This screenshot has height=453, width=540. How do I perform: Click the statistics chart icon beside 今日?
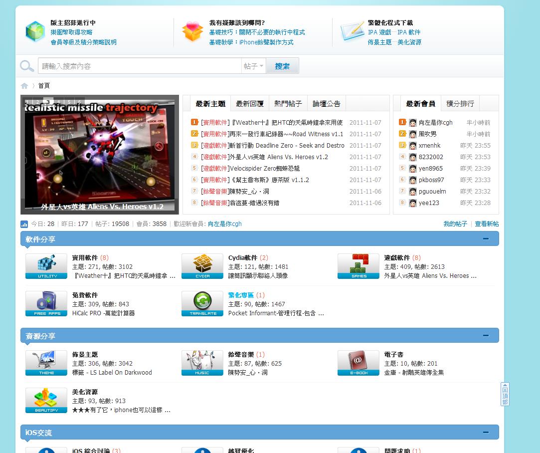tap(24, 225)
